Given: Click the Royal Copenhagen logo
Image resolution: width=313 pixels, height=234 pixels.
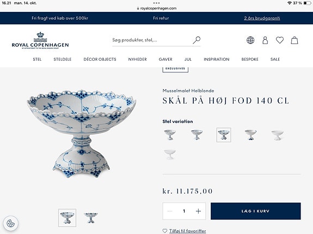Looking at the screenshot, I should (x=40, y=40).
